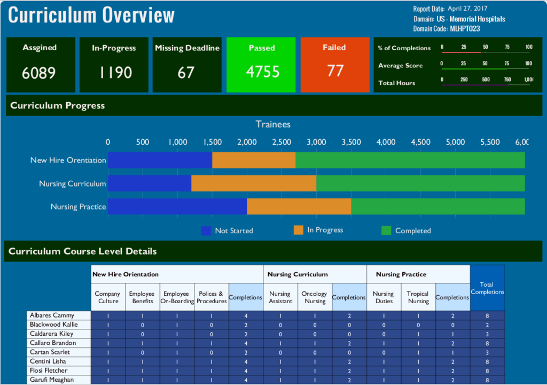Click the Total Completions column header

pos(487,288)
